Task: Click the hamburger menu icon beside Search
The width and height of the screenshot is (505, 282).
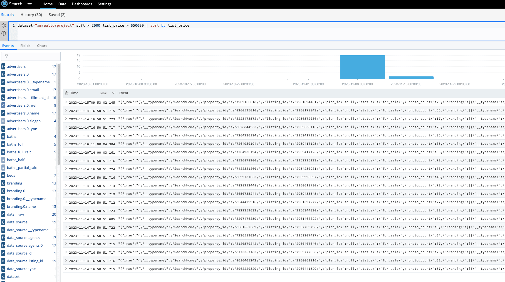Action: (29, 4)
